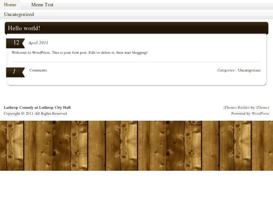Click the Copyright 2011 All Rights Reserved text
The width and height of the screenshot is (273, 205).
pyautogui.click(x=35, y=113)
